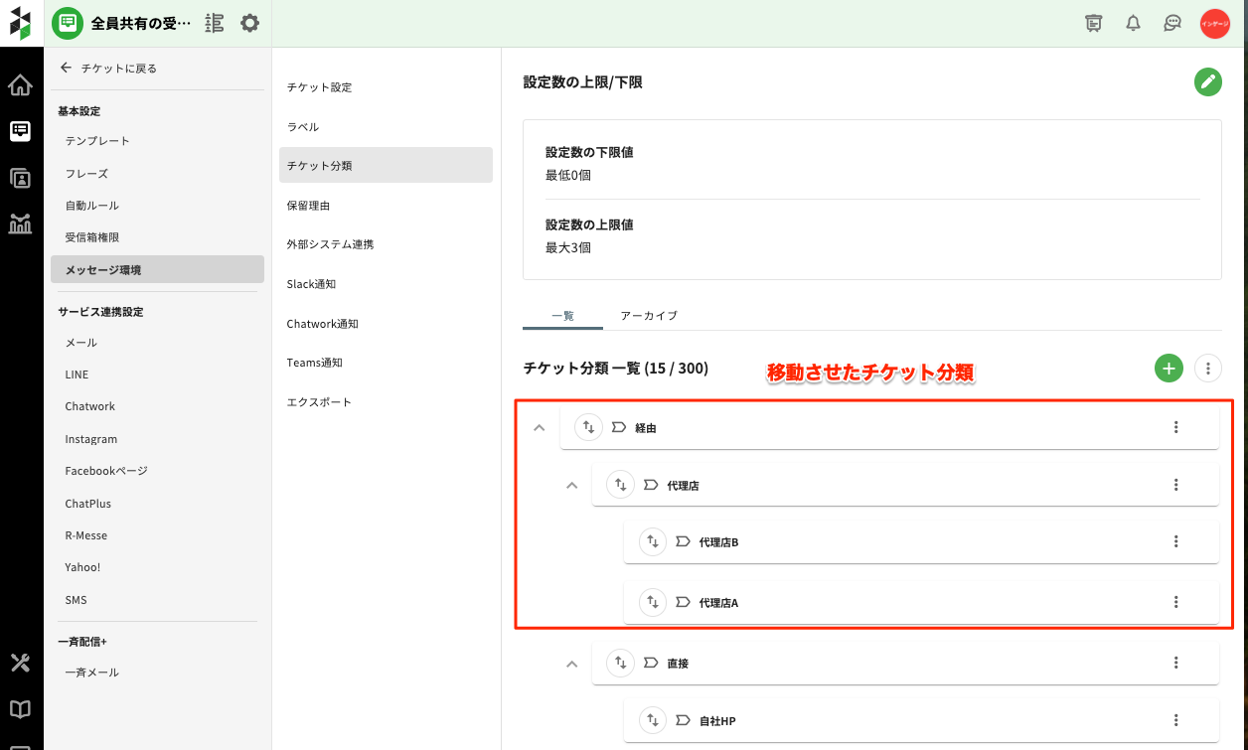Open the notification bell icon
The image size is (1248, 750).
pyautogui.click(x=1133, y=23)
